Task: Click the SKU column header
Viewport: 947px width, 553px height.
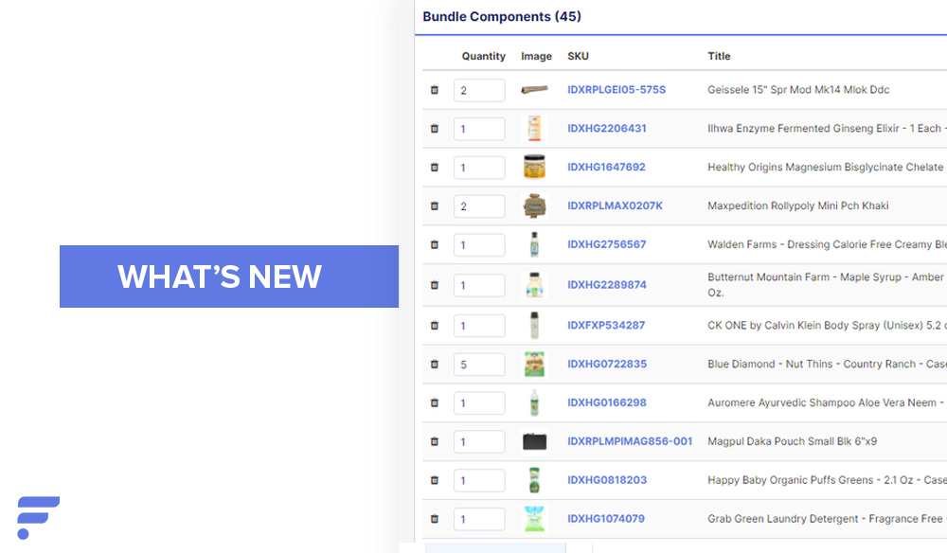Action: coord(578,57)
